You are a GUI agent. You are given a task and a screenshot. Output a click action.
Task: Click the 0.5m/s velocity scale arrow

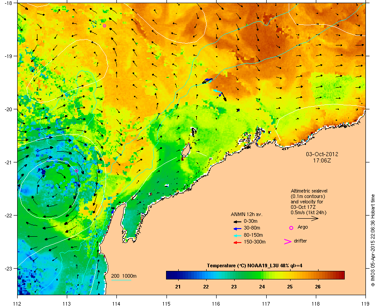[x=308, y=219]
